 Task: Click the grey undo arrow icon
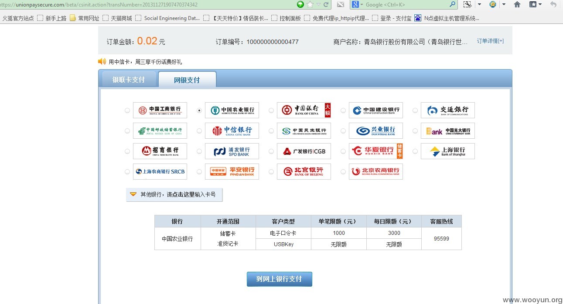coord(553,4)
